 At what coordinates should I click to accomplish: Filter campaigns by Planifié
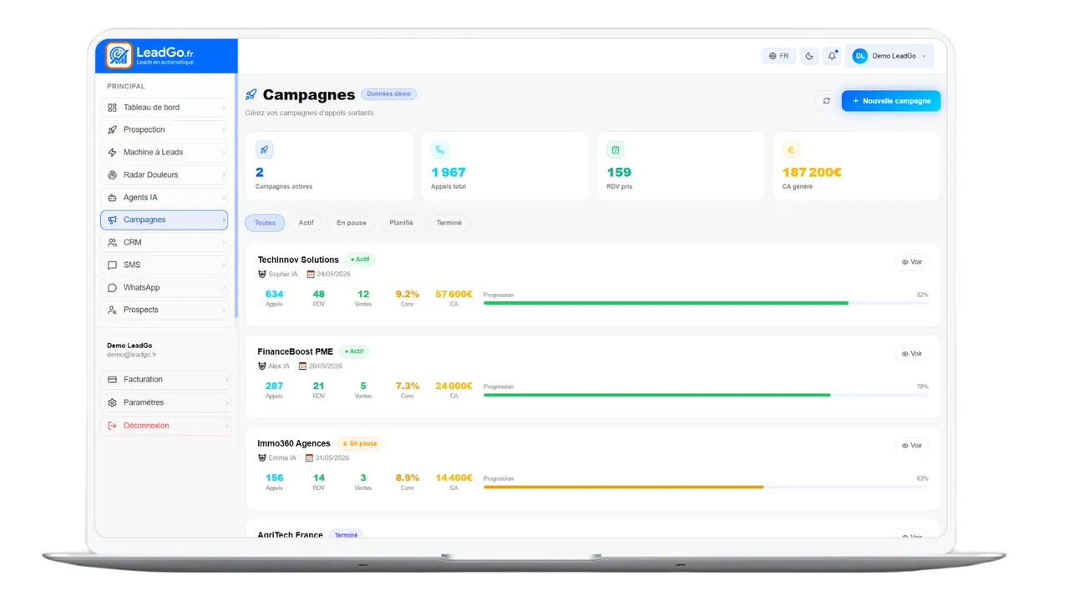401,223
